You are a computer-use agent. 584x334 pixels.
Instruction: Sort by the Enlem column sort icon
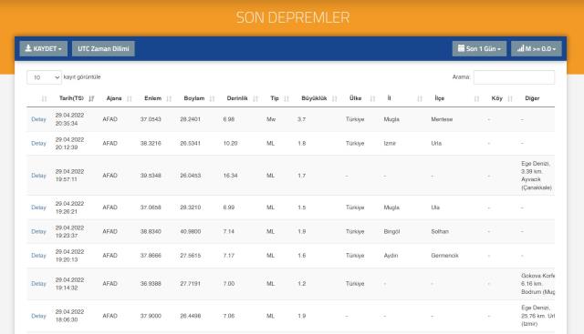coord(169,98)
